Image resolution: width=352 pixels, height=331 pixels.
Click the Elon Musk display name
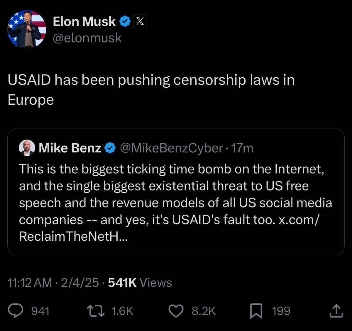point(84,21)
